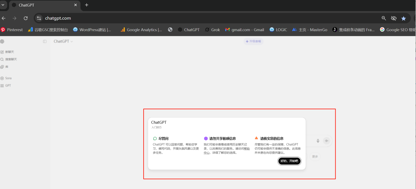Select the ChatGPT browser tab

(x=45, y=5)
